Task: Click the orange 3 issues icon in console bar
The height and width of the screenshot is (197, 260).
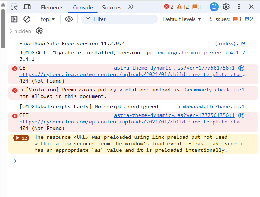Action: [237, 19]
